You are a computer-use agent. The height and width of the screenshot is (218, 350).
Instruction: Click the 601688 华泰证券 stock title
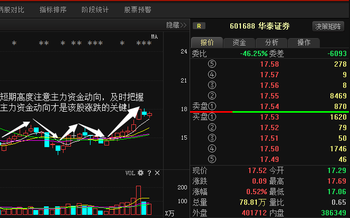(x=259, y=26)
